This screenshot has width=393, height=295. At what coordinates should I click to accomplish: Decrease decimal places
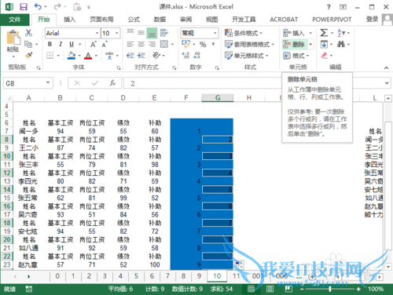pos(196,56)
